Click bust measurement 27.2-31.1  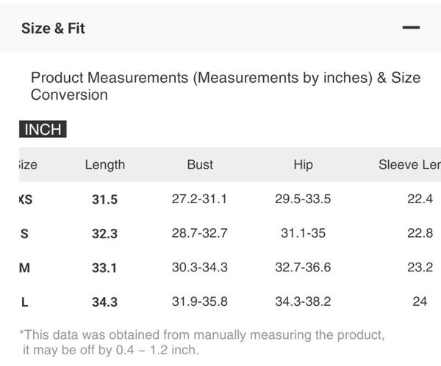pos(199,199)
